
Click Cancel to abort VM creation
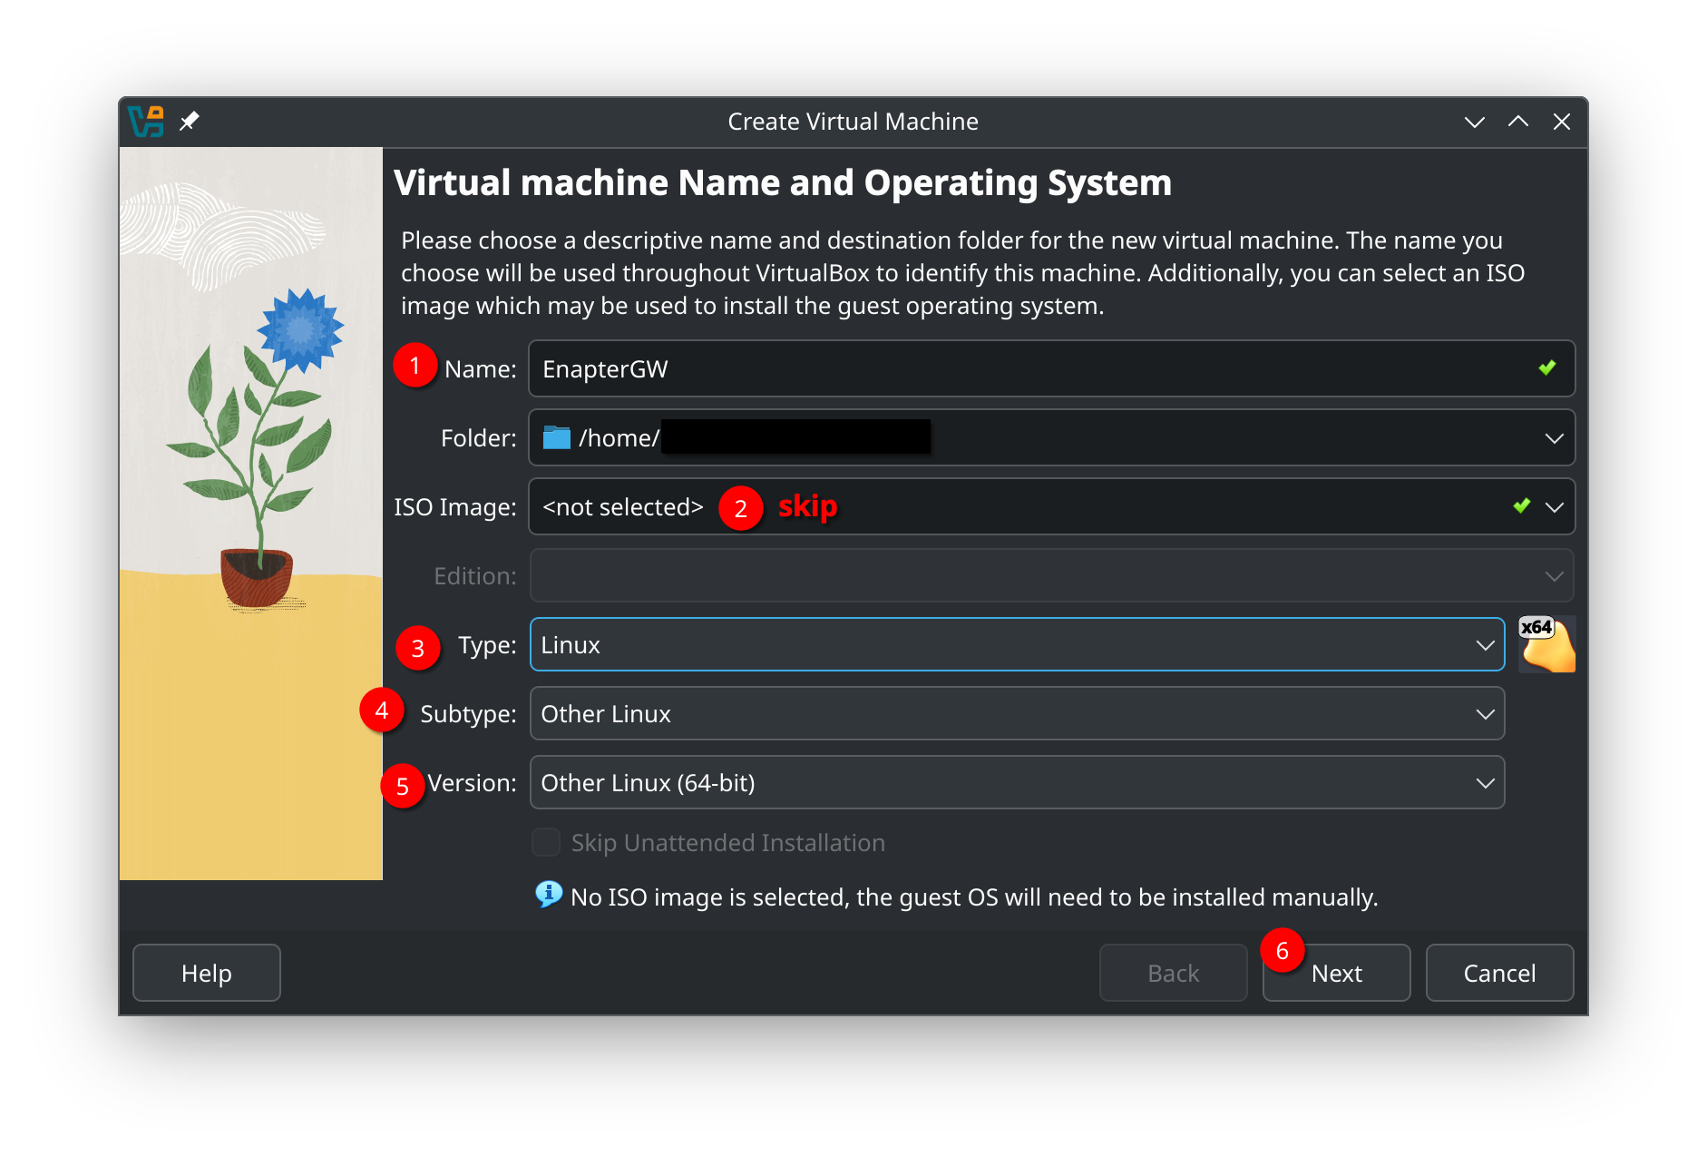[x=1498, y=972]
